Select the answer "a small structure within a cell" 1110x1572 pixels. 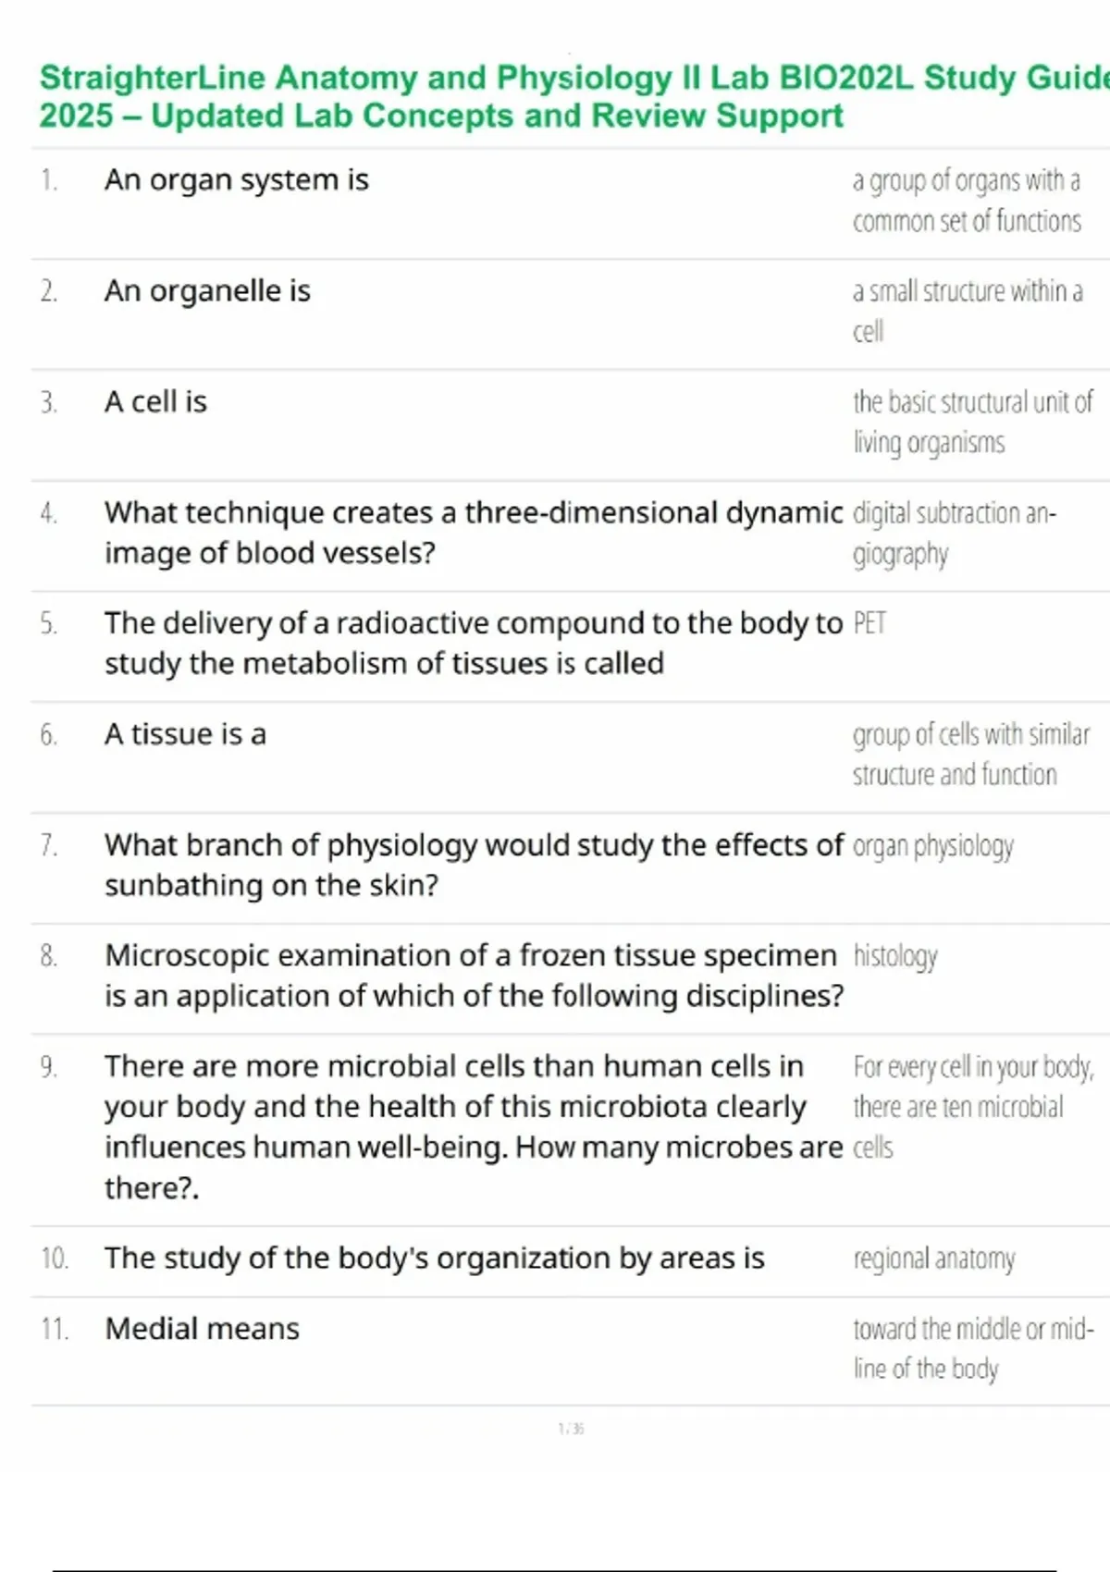point(967,311)
